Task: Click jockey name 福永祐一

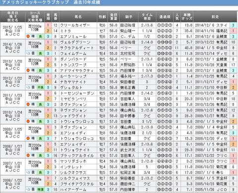Action: (x=128, y=76)
